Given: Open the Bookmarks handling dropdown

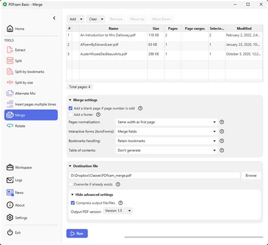Looking at the screenshot, I should click(166, 141).
